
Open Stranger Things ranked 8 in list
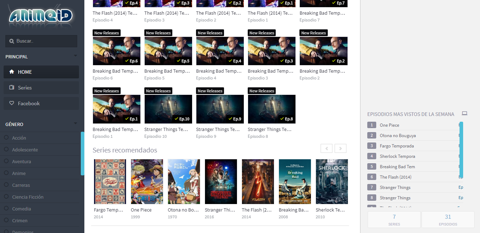click(395, 198)
